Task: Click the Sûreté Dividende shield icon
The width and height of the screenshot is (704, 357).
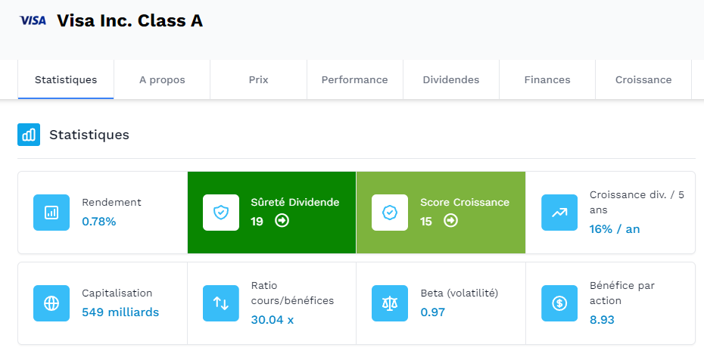Action: coord(221,213)
